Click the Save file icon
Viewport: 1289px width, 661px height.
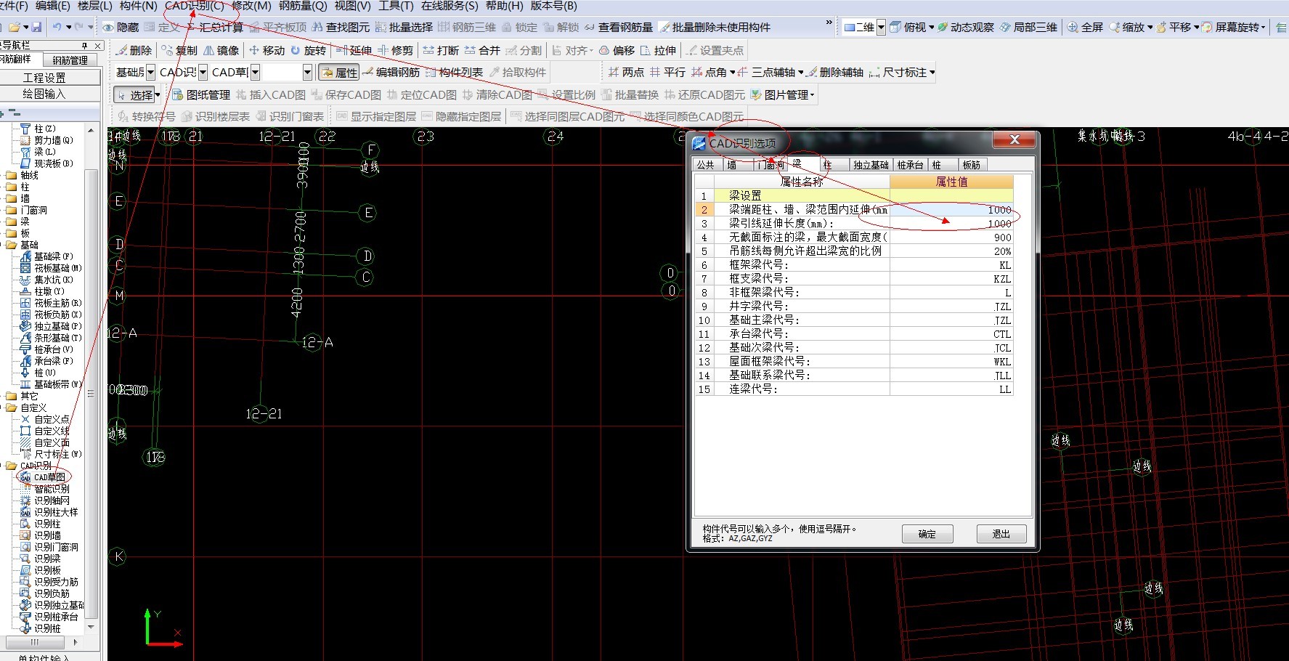click(37, 27)
